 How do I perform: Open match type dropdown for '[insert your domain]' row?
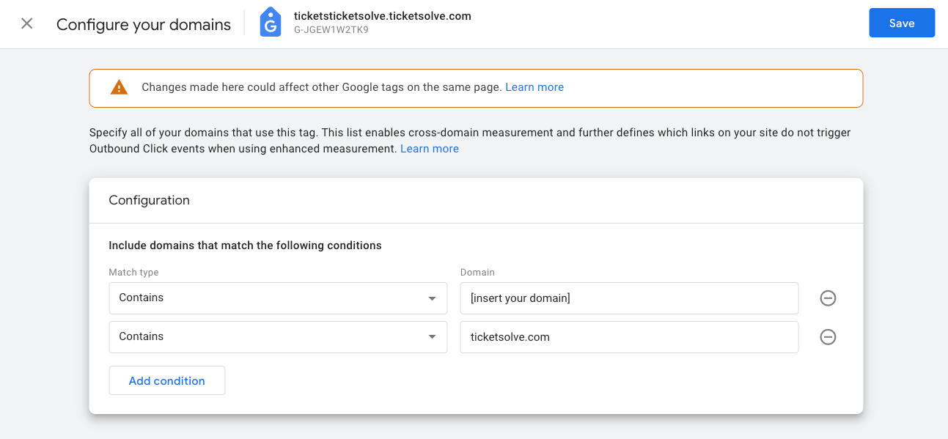[278, 298]
